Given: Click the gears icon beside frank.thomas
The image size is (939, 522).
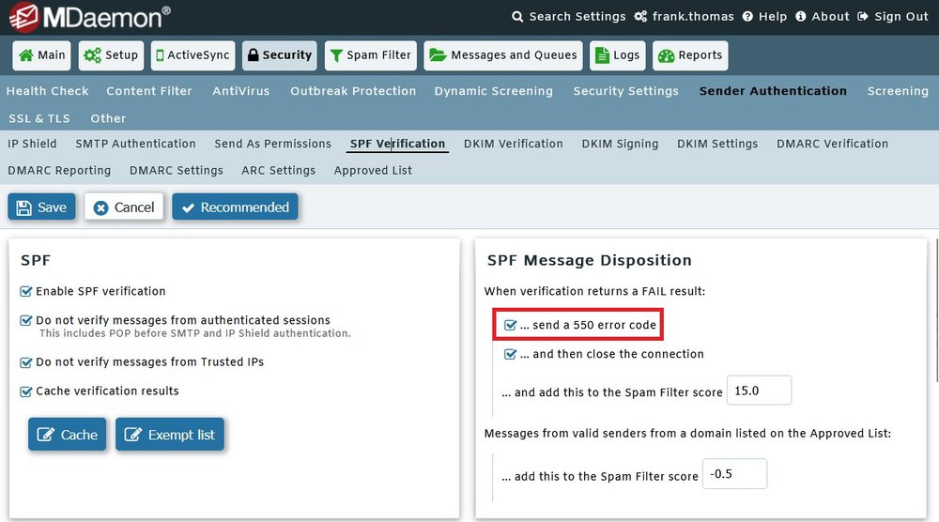Looking at the screenshot, I should click(x=640, y=17).
